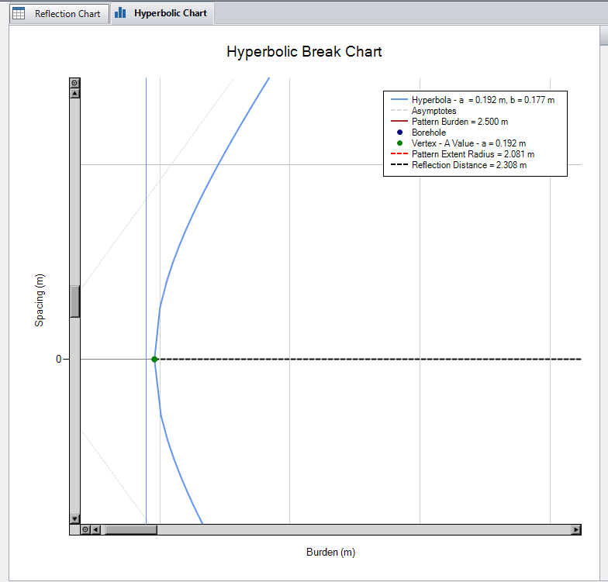Click the vertical scrollbar up arrow
The width and height of the screenshot is (608, 582).
click(x=74, y=93)
